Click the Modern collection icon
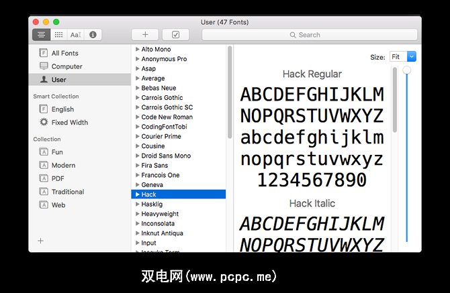The width and height of the screenshot is (450, 293). click(x=44, y=165)
